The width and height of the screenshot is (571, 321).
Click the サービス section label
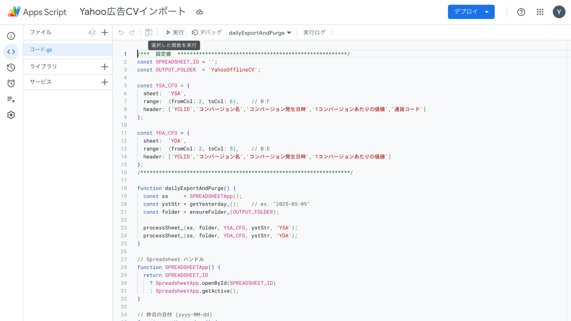[x=41, y=82]
